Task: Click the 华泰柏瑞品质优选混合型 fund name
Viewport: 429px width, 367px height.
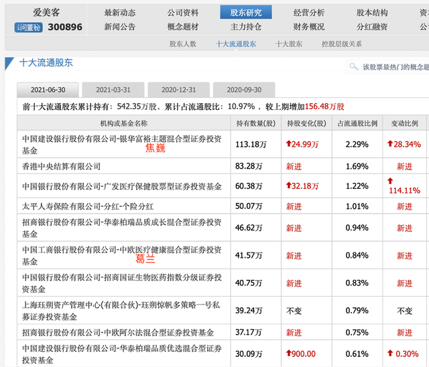Action: (122, 354)
